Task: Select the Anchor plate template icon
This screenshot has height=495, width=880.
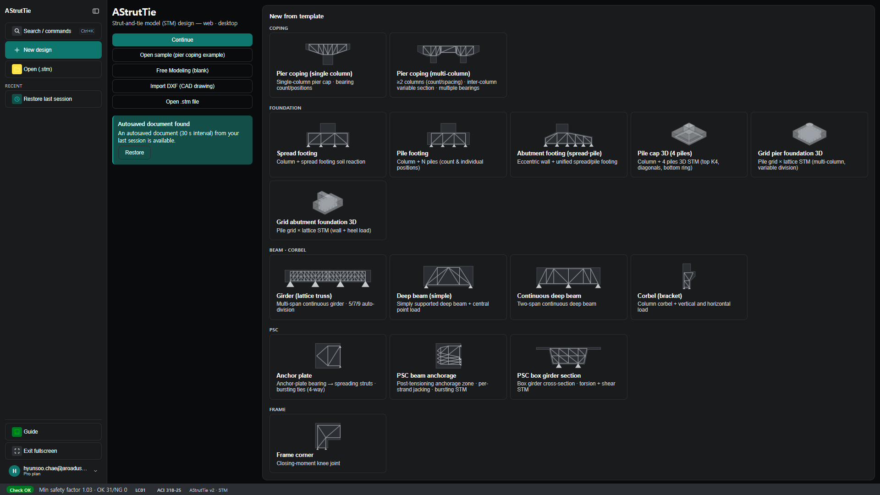Action: pos(328,356)
